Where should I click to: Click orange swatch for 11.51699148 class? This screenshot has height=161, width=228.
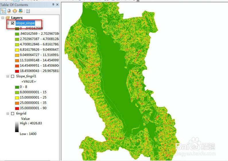[x=17, y=61]
